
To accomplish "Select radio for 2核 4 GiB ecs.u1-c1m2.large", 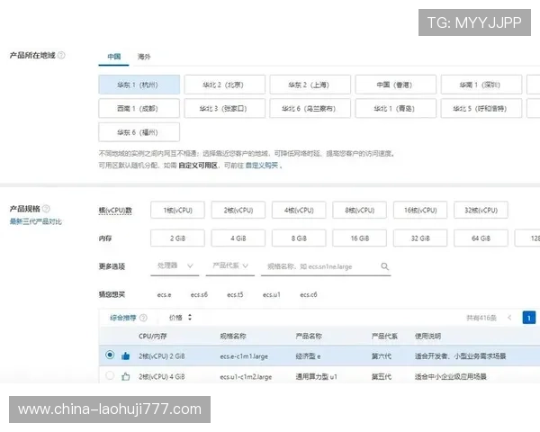I will pos(110,375).
